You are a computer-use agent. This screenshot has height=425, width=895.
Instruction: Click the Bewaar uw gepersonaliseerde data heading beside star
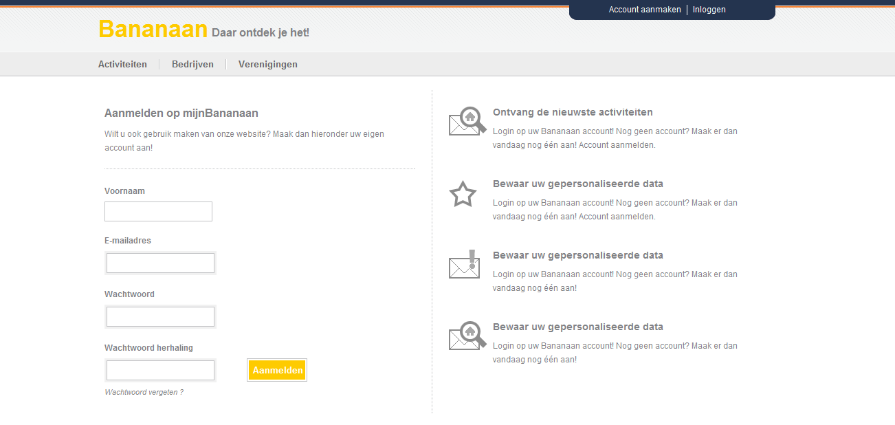(x=578, y=184)
